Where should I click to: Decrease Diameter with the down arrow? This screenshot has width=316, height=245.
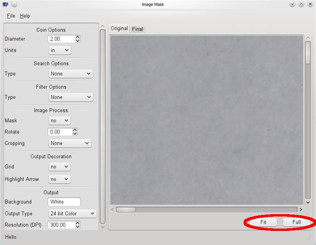[x=78, y=41]
